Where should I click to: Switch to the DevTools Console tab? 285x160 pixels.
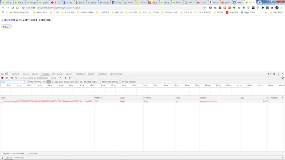pos(26,74)
